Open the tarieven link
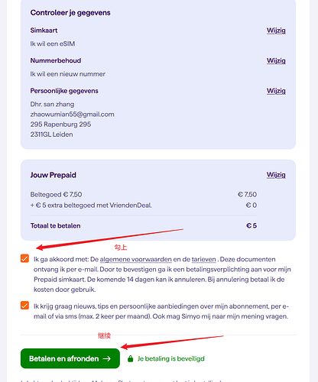 [203, 259]
